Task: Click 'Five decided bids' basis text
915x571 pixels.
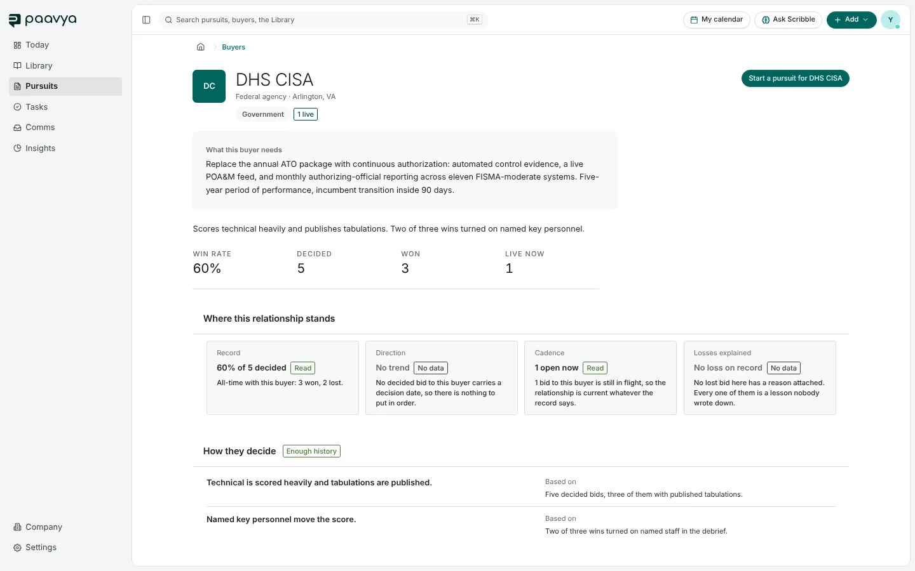Action: pos(644,495)
